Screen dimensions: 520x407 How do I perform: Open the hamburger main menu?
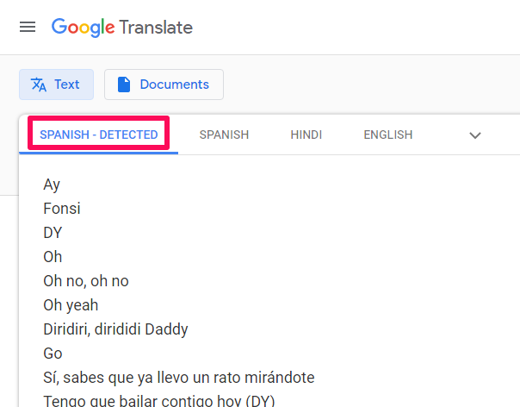click(x=28, y=27)
